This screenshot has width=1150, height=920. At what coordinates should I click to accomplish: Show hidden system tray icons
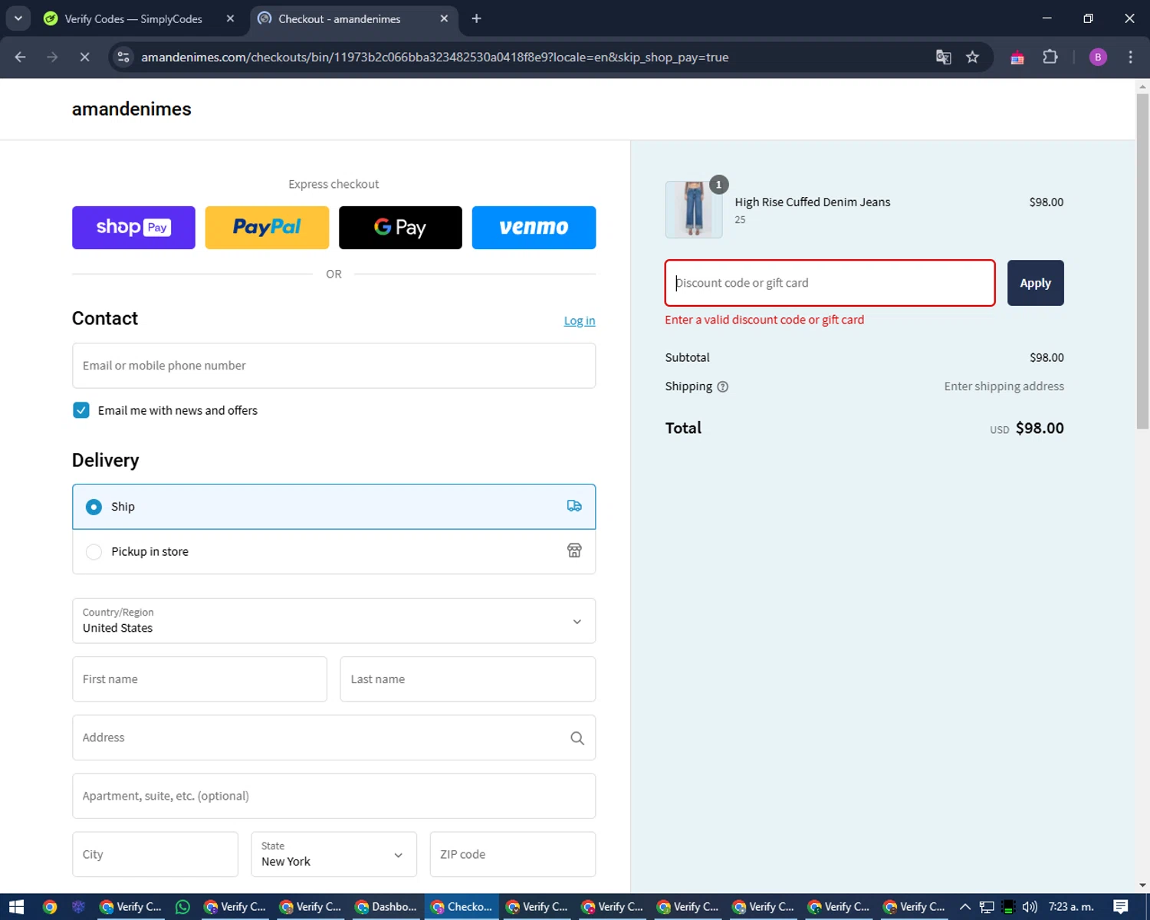[965, 907]
